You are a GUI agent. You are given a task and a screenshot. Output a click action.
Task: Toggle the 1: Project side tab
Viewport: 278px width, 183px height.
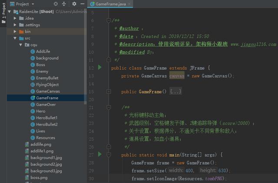click(3, 13)
